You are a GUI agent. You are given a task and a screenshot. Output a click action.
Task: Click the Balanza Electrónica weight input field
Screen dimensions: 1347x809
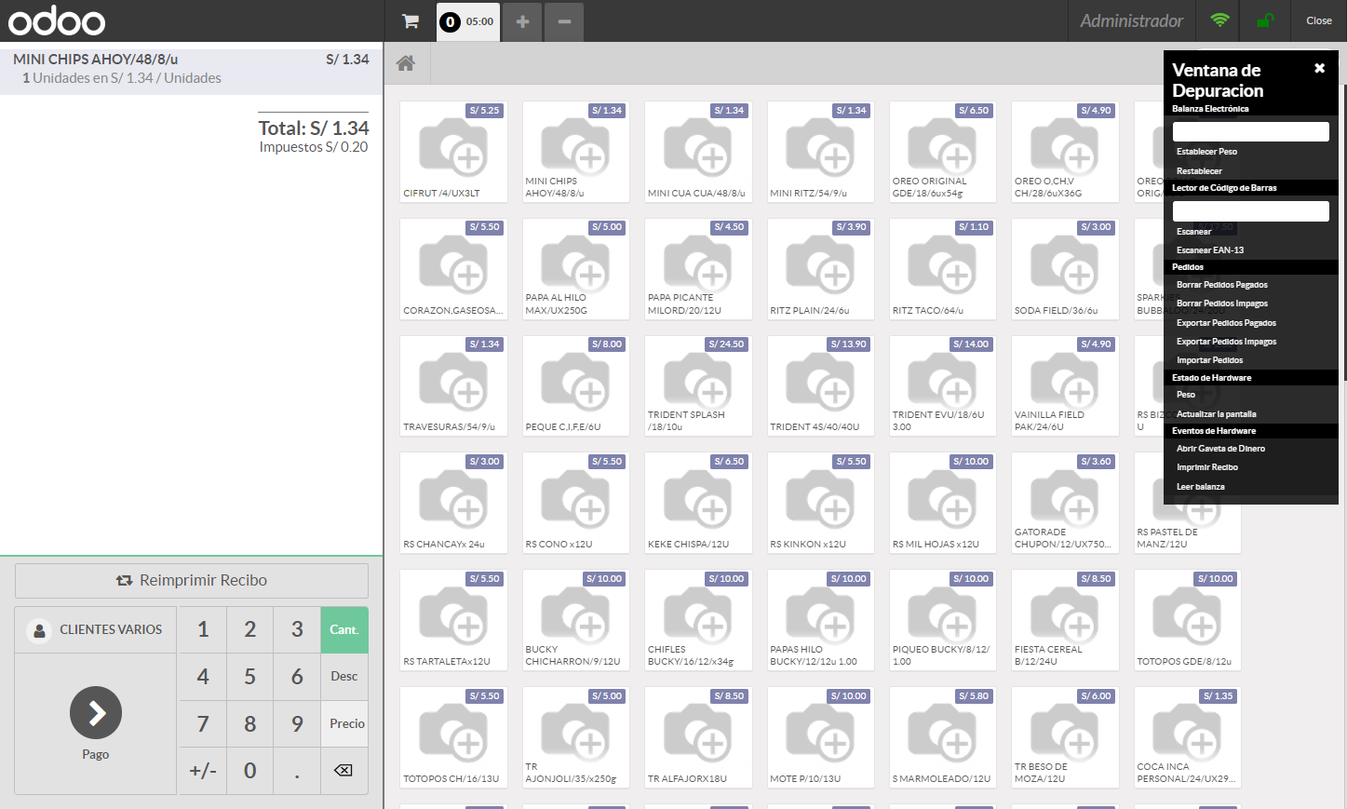tap(1250, 131)
